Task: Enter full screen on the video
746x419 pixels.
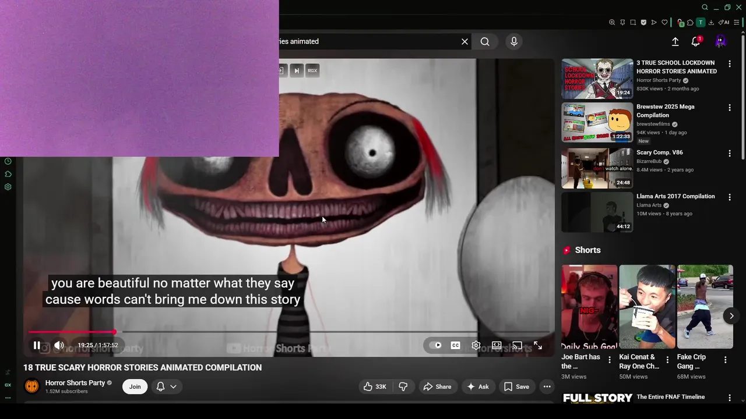Action: click(x=538, y=345)
